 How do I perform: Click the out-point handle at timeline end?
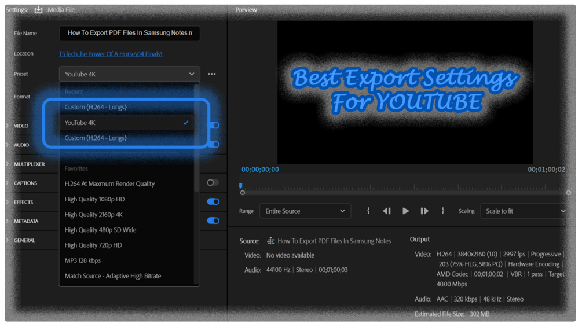pos(568,193)
